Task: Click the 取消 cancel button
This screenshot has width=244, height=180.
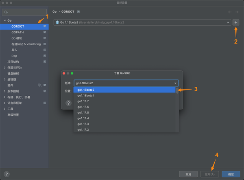Action: [188, 174]
